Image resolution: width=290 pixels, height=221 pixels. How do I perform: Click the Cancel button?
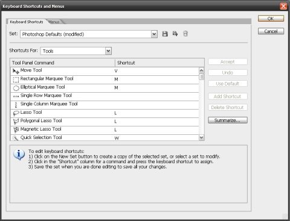(x=271, y=31)
